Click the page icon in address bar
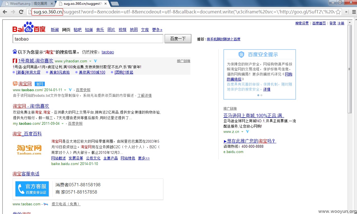Viewport: 357px width, 214px height. pyautogui.click(x=30, y=12)
